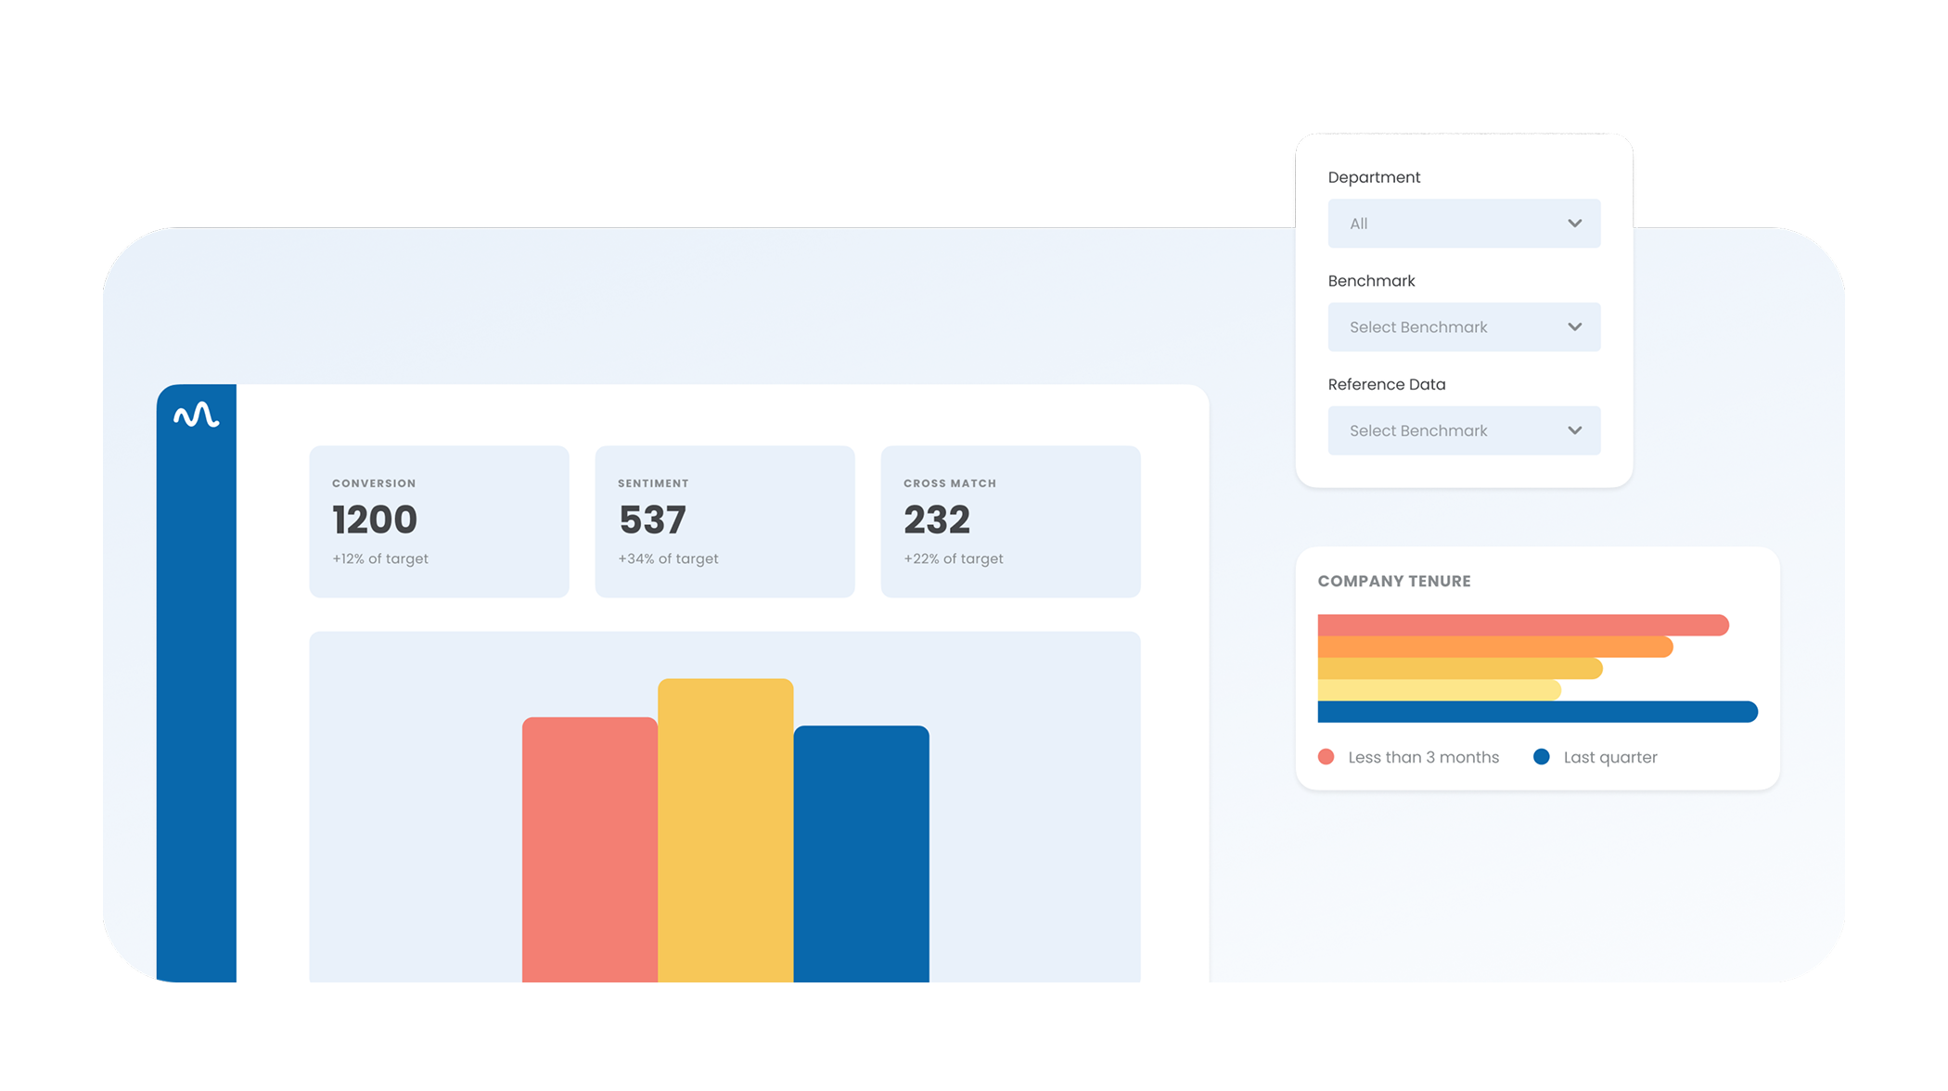This screenshot has width=1948, height=1091.
Task: Click the Department dropdown chevron arrow
Action: click(1574, 224)
